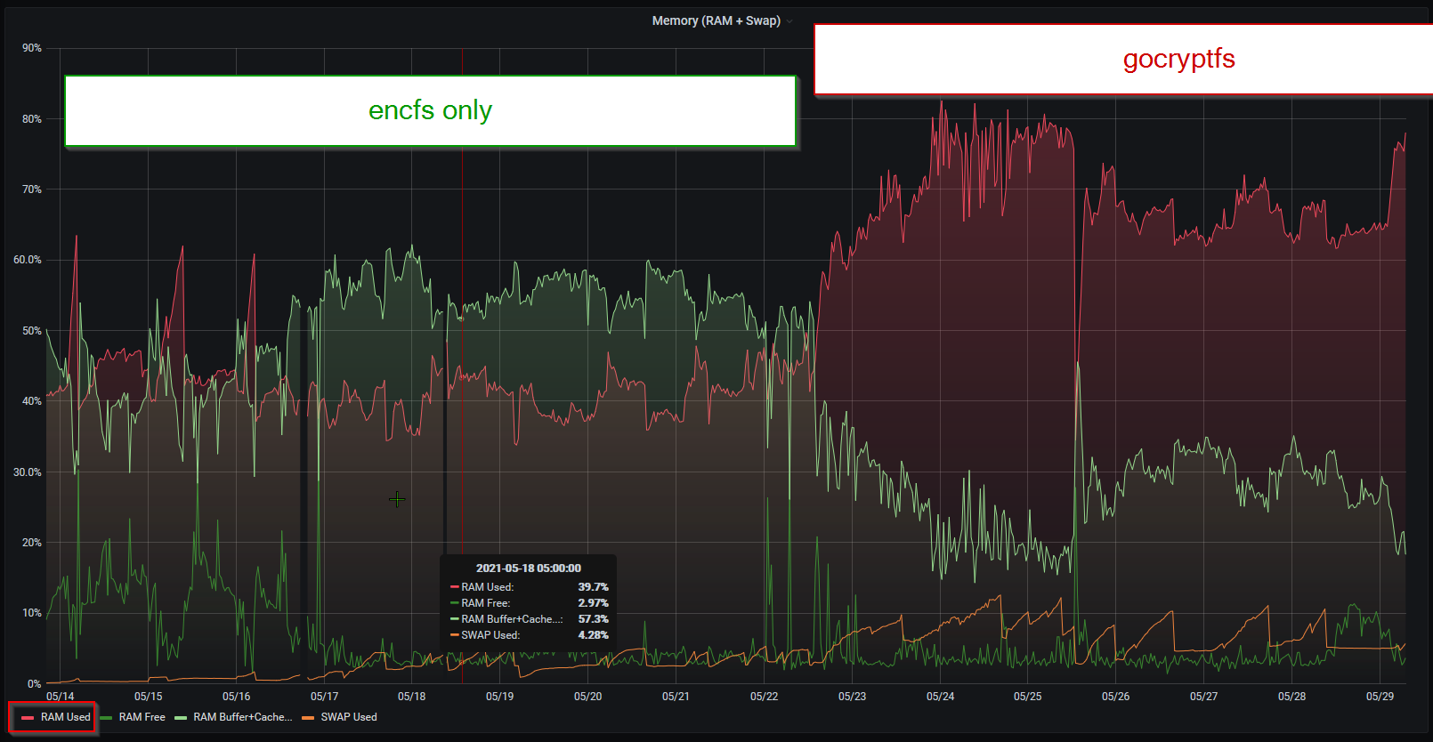This screenshot has height=742, width=1433.
Task: Open color picker for RAM Buffer+Cache light-green swatch
Action: (181, 718)
